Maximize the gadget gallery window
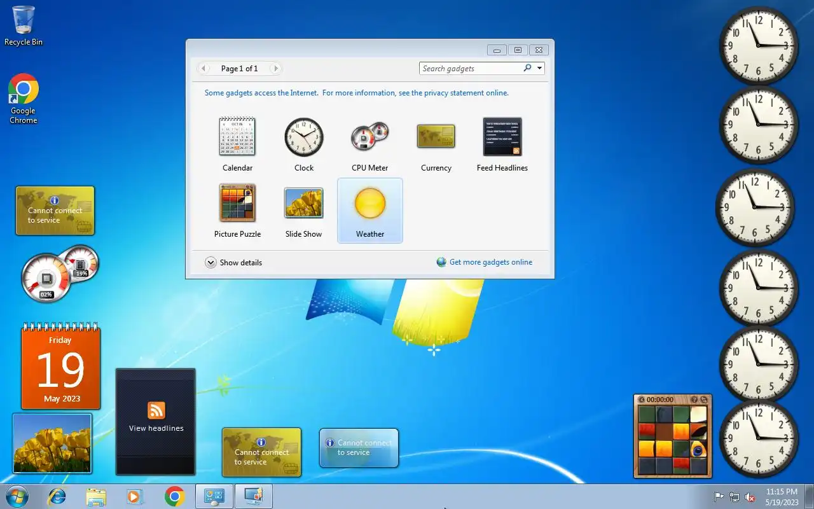Viewport: 814px width, 509px height. [518, 50]
